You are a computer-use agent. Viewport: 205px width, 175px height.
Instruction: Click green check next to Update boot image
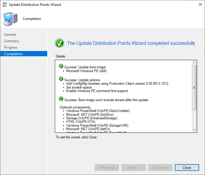click(x=61, y=66)
